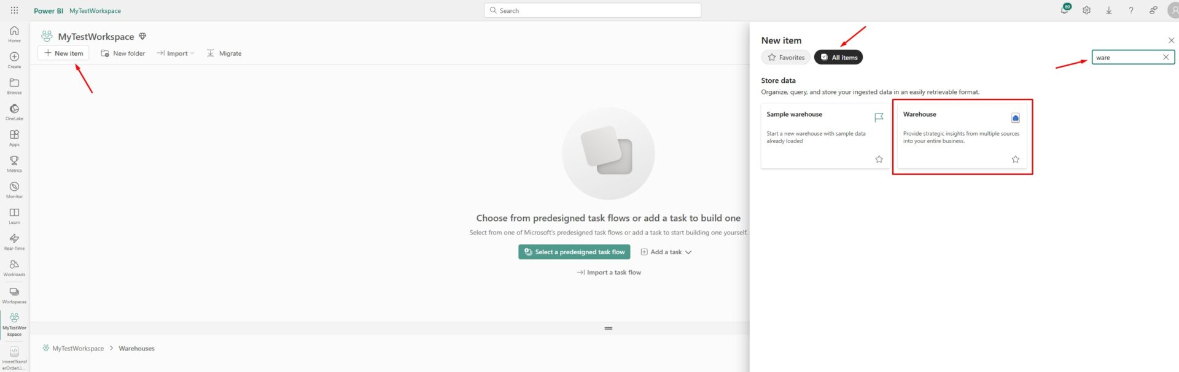
Task: Open Workloads in the left sidebar
Action: point(14,268)
